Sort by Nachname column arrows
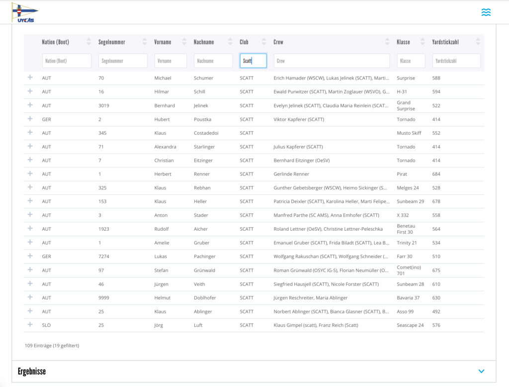Screen dimensions: 509x387 coord(230,42)
